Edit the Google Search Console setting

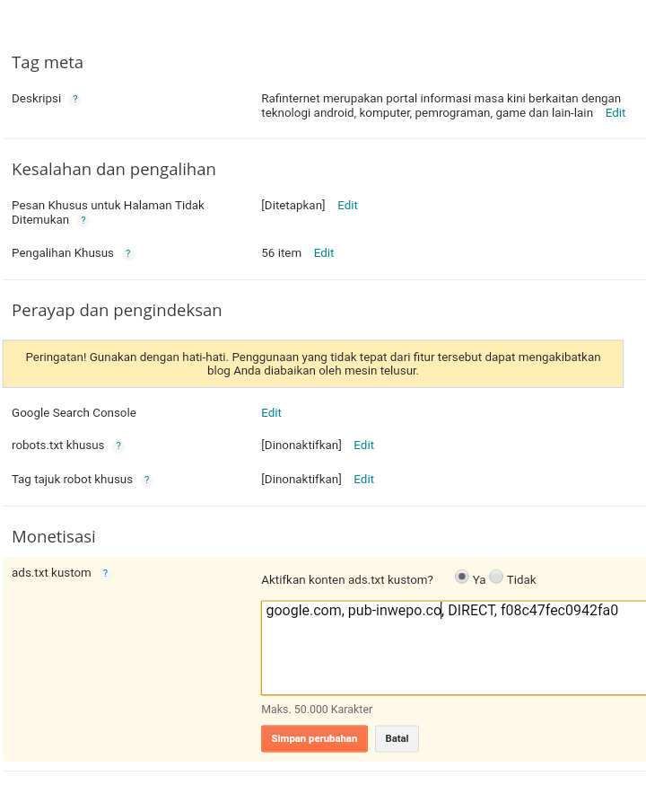click(x=271, y=413)
